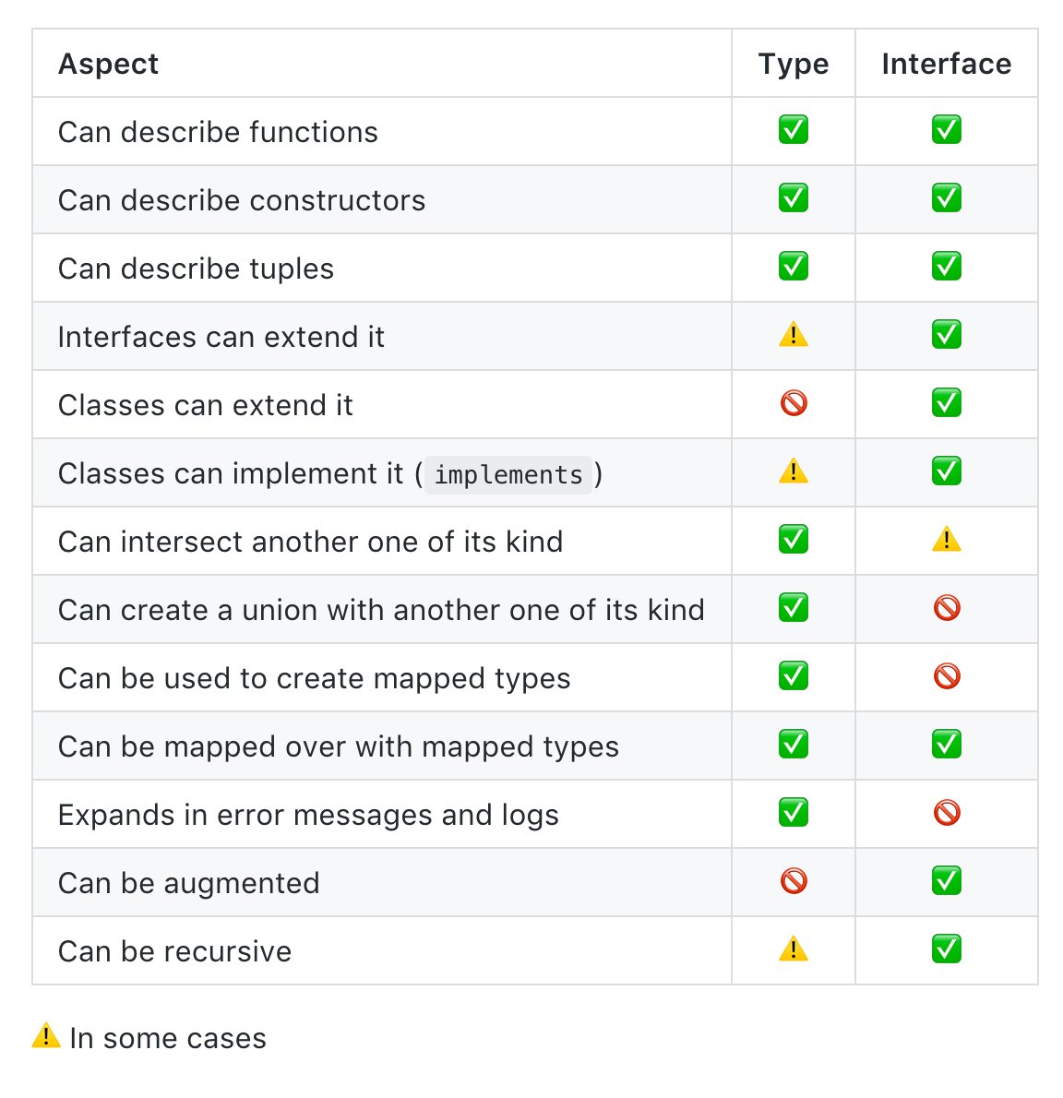1063x1098 pixels.
Task: Click the 'Expands in error messages and logs' text
Action: click(x=308, y=815)
